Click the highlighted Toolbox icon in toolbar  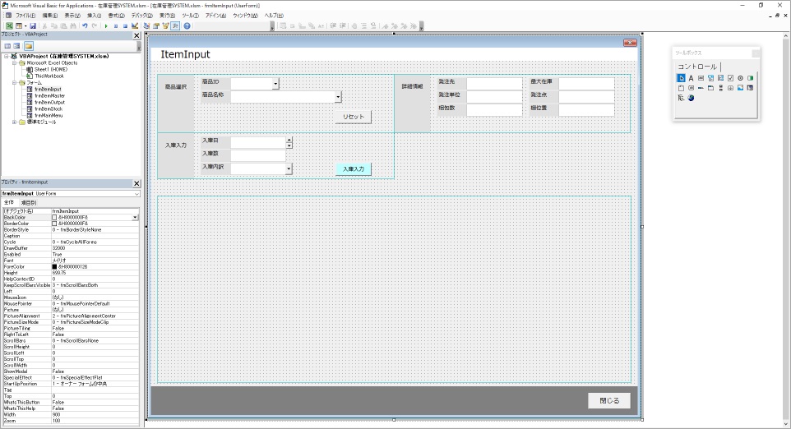[175, 25]
